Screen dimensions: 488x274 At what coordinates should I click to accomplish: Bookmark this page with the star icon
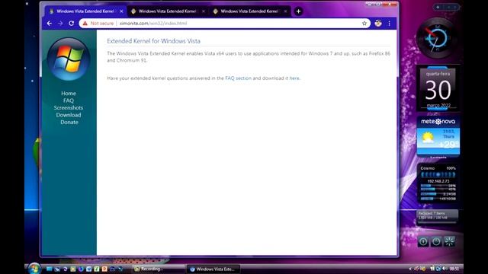pos(364,24)
